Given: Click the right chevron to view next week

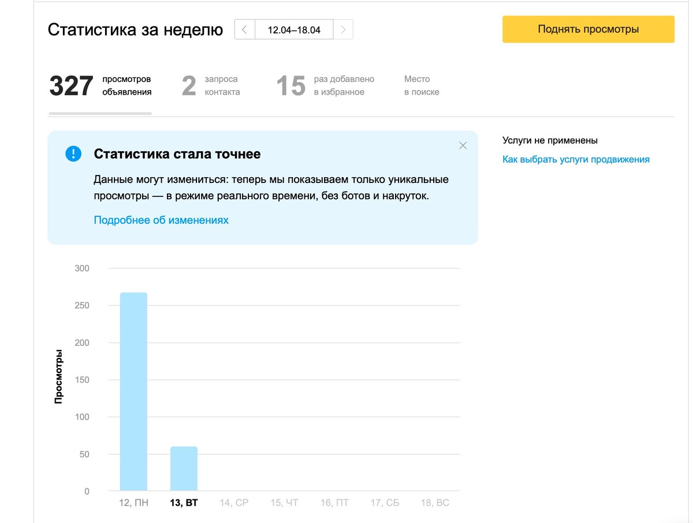Looking at the screenshot, I should click(x=344, y=29).
